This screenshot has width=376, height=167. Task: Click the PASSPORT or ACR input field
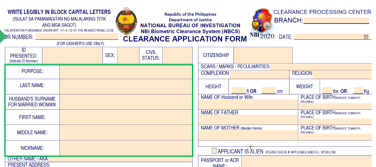(x=306, y=162)
